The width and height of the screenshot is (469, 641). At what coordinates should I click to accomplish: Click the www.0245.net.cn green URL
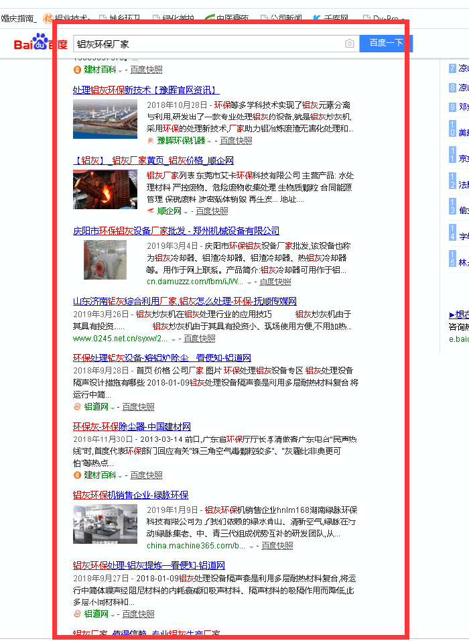click(x=120, y=339)
